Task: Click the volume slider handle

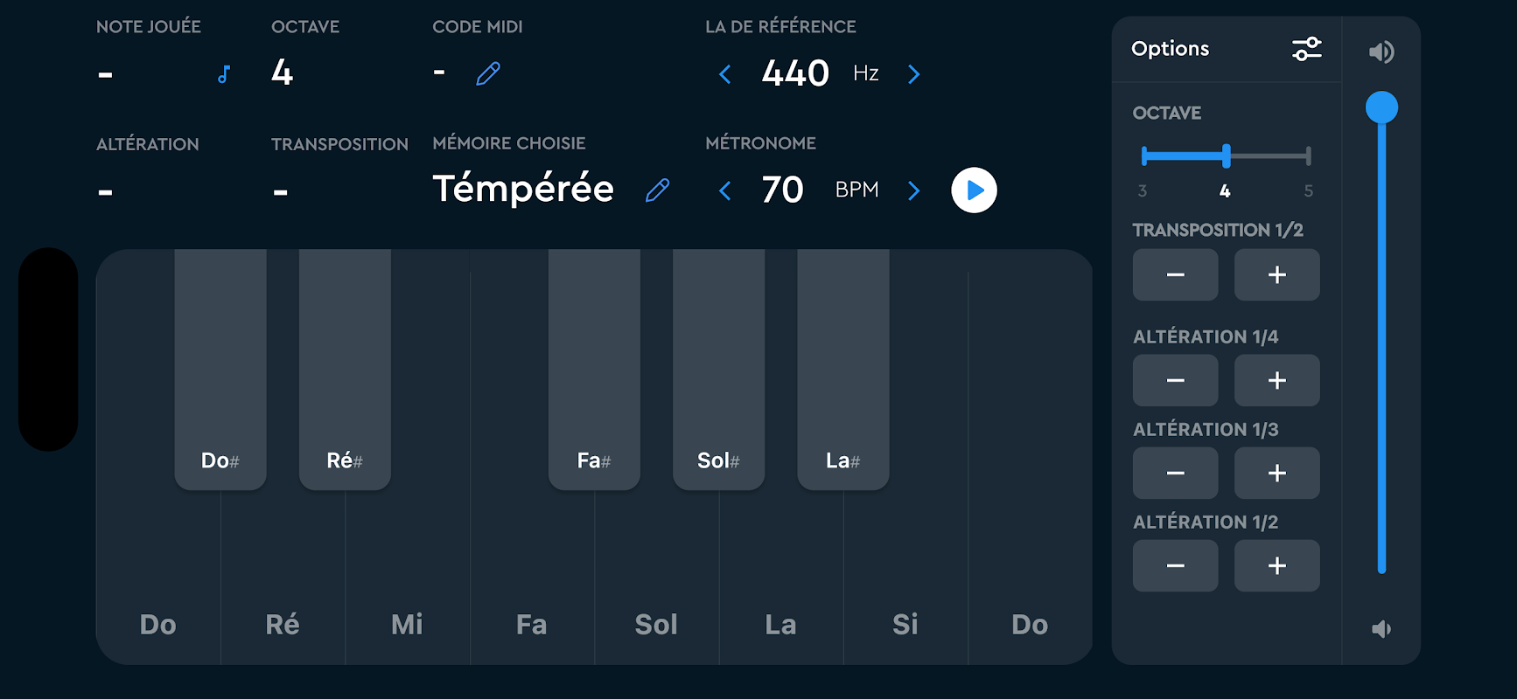Action: [1381, 107]
